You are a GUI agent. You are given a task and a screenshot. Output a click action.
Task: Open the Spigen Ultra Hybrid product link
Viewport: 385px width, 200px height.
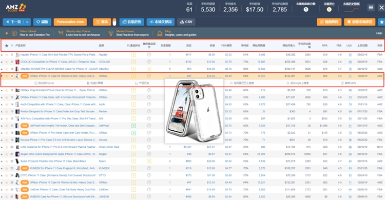coord(59,154)
